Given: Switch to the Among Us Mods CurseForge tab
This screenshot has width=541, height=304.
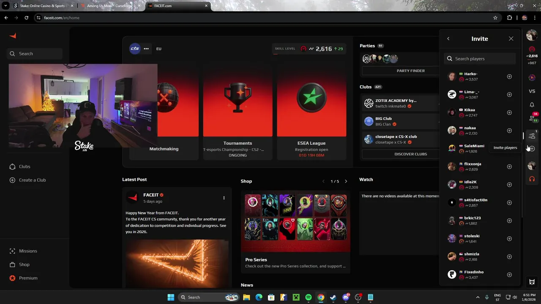Looking at the screenshot, I should pos(110,6).
